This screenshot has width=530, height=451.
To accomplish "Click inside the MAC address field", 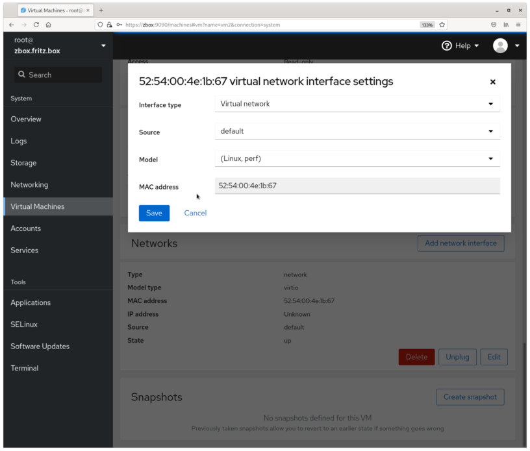I will coord(357,186).
